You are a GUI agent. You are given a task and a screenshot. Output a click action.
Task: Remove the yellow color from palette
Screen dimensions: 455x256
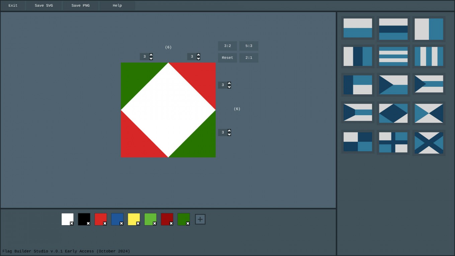tap(138, 223)
